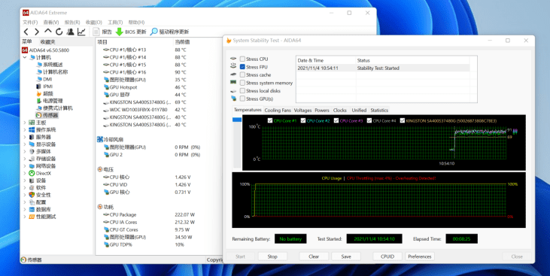The height and width of the screenshot is (276, 550).
Task: Click the refresh toolbar icon
Action: point(59,32)
